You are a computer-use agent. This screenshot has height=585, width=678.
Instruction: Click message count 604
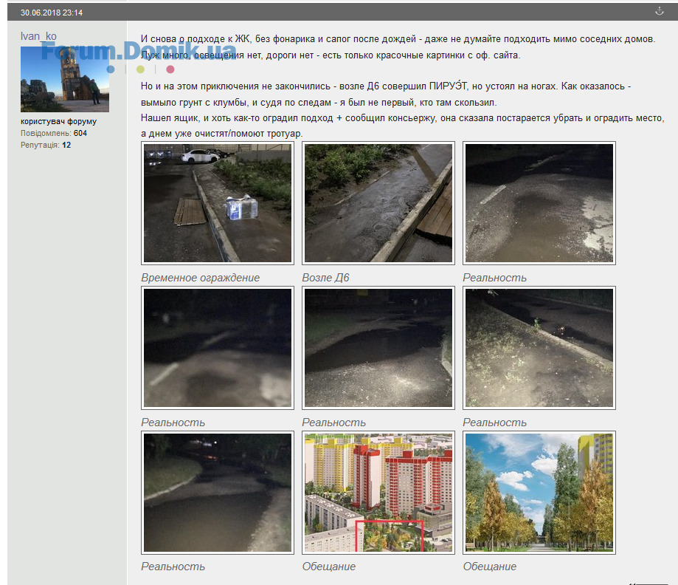(x=80, y=134)
